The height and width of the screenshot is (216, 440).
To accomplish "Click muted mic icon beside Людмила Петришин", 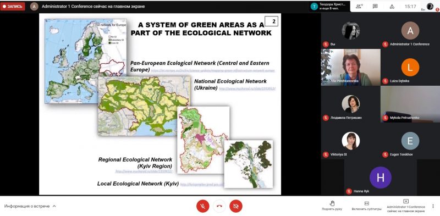I will click(326, 118).
